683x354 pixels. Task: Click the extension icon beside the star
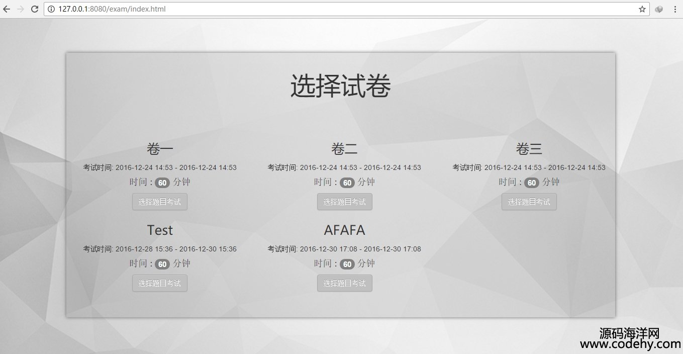point(659,9)
